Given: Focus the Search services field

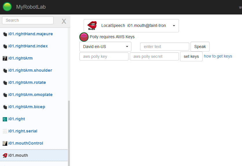Looking at the screenshot, I should pos(28,20).
